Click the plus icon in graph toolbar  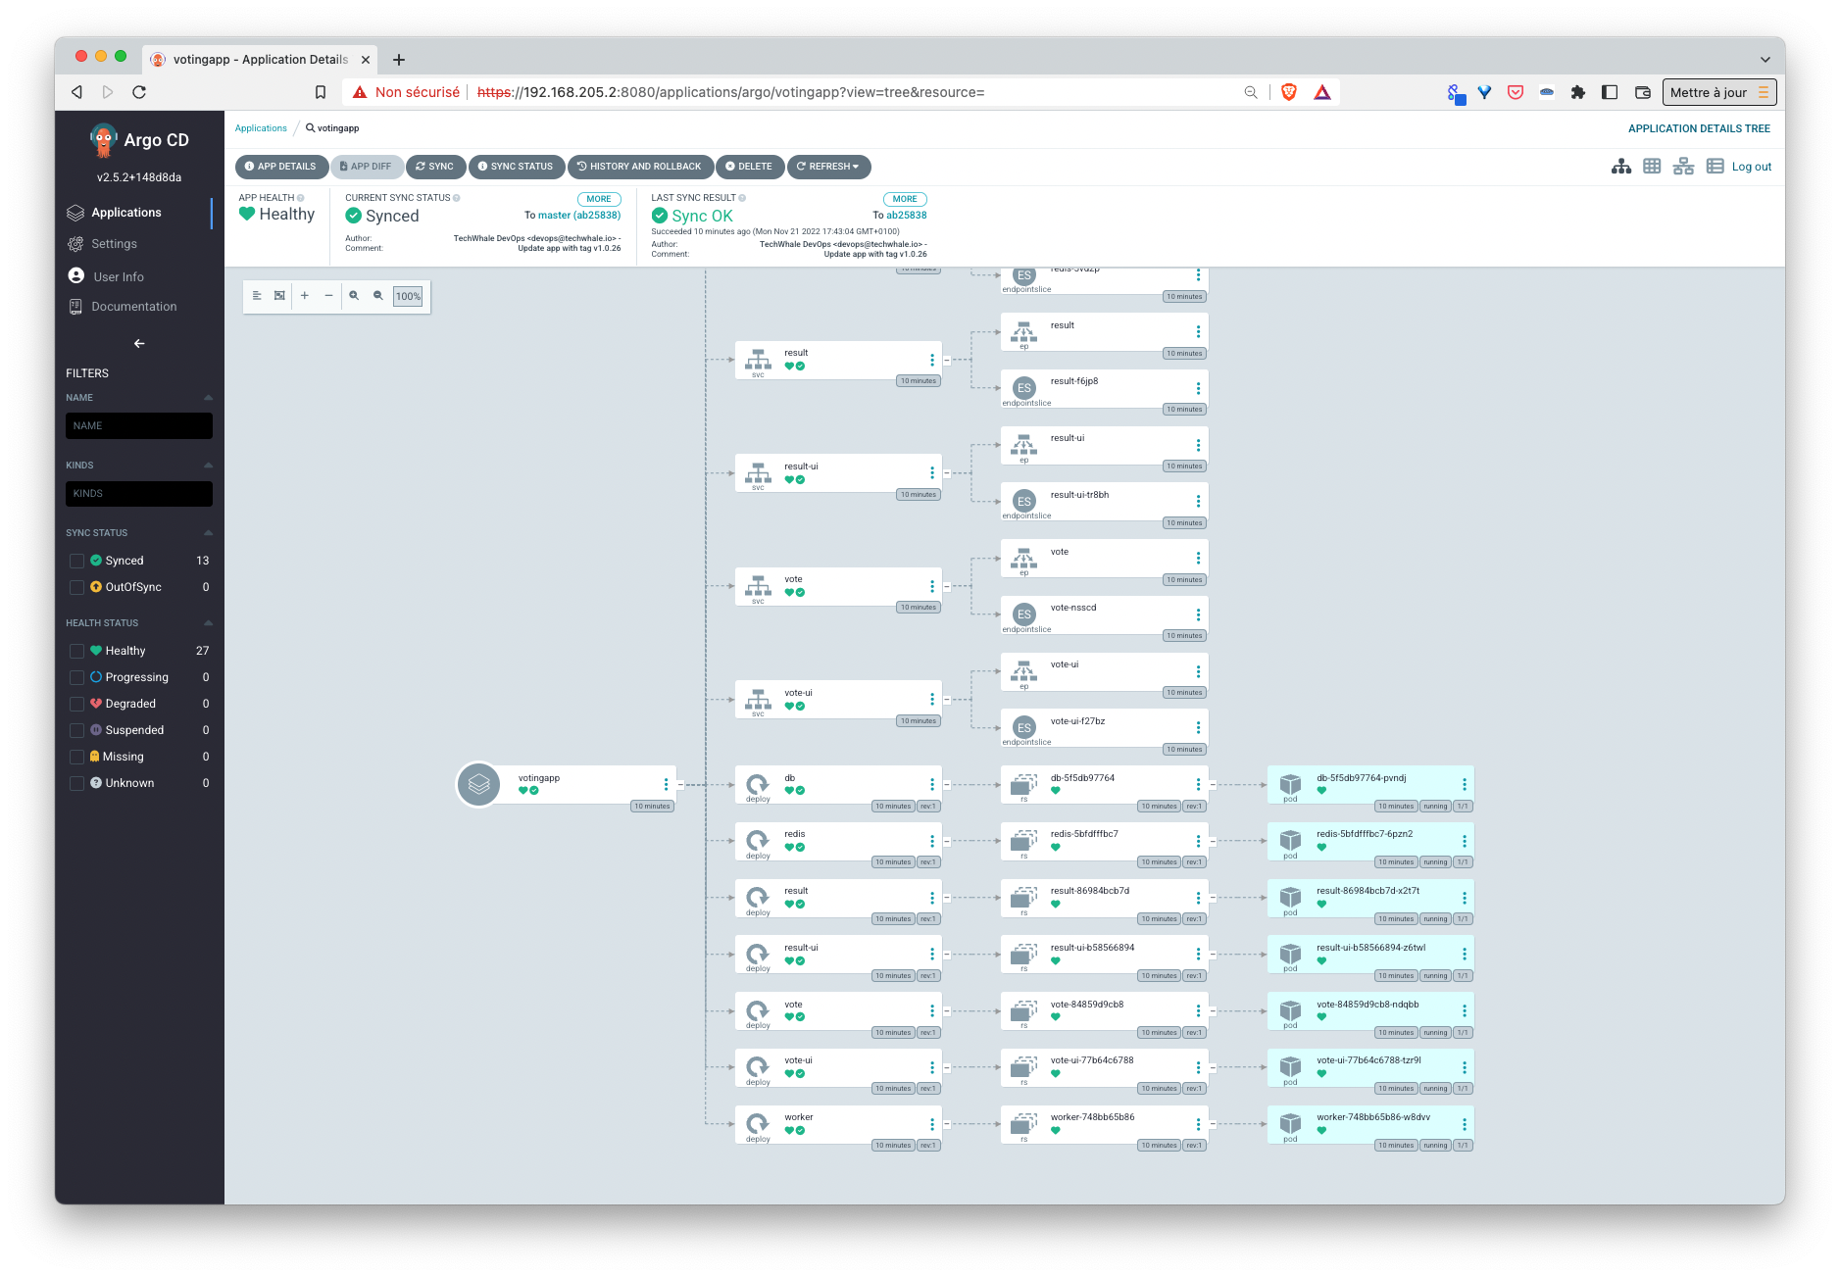pyautogui.click(x=305, y=296)
